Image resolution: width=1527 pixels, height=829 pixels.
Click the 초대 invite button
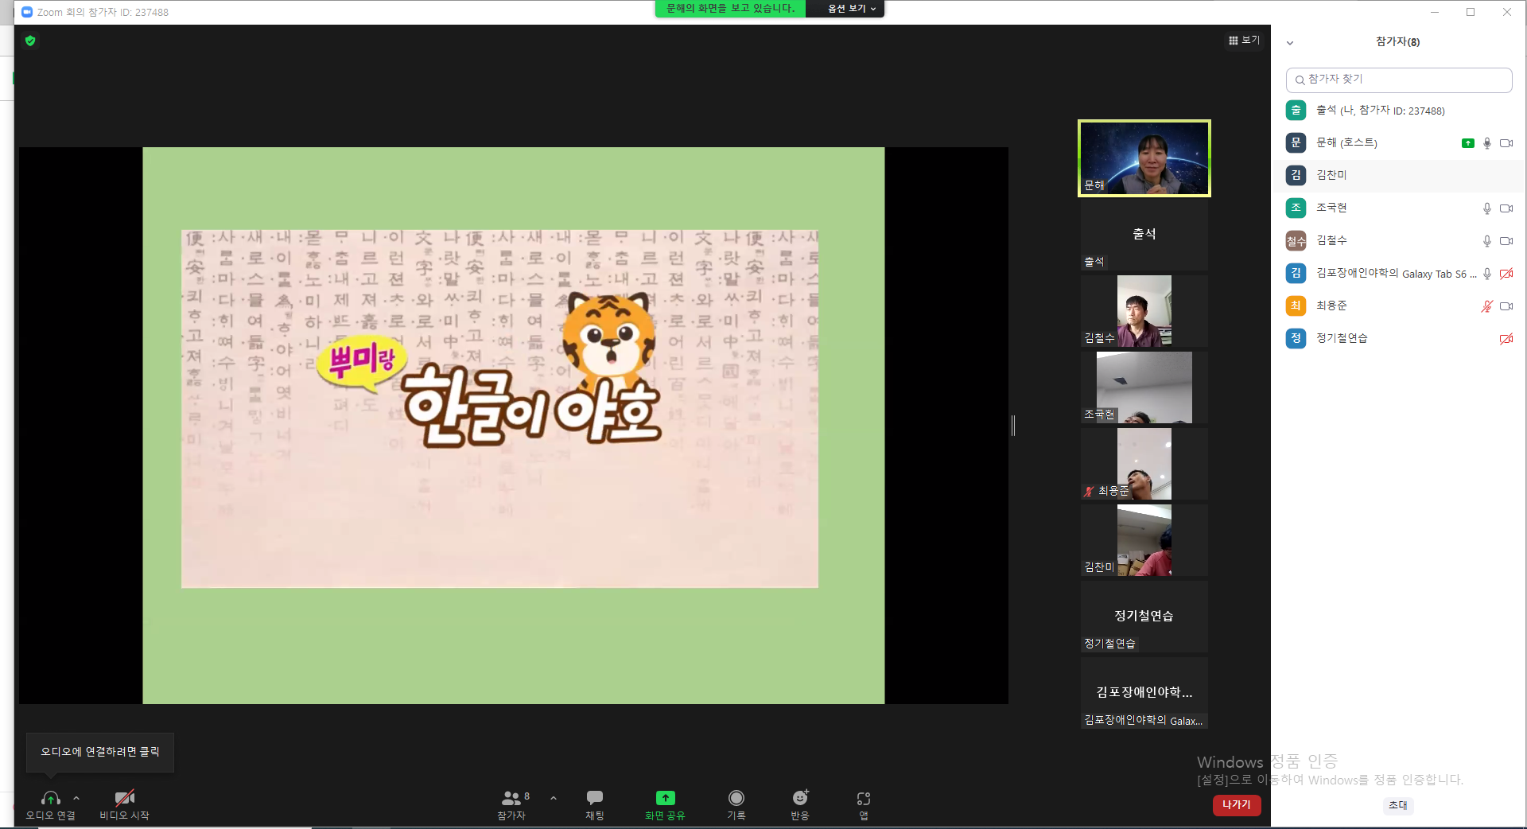(1397, 805)
